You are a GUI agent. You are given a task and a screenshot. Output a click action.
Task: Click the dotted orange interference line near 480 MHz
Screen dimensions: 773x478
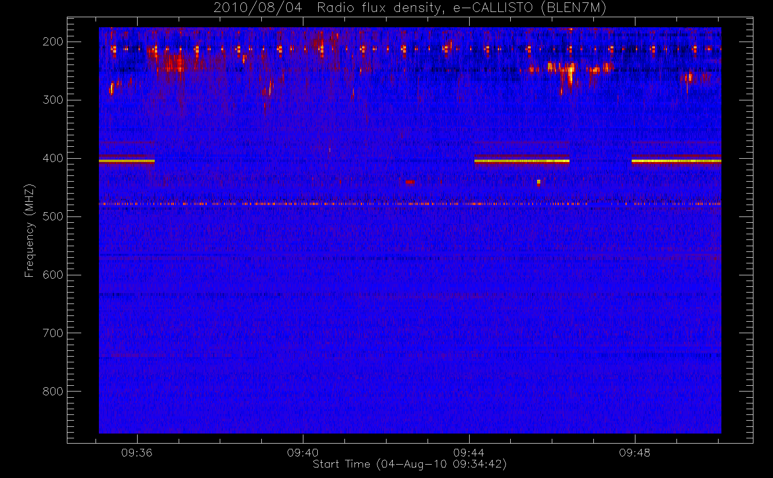410,204
